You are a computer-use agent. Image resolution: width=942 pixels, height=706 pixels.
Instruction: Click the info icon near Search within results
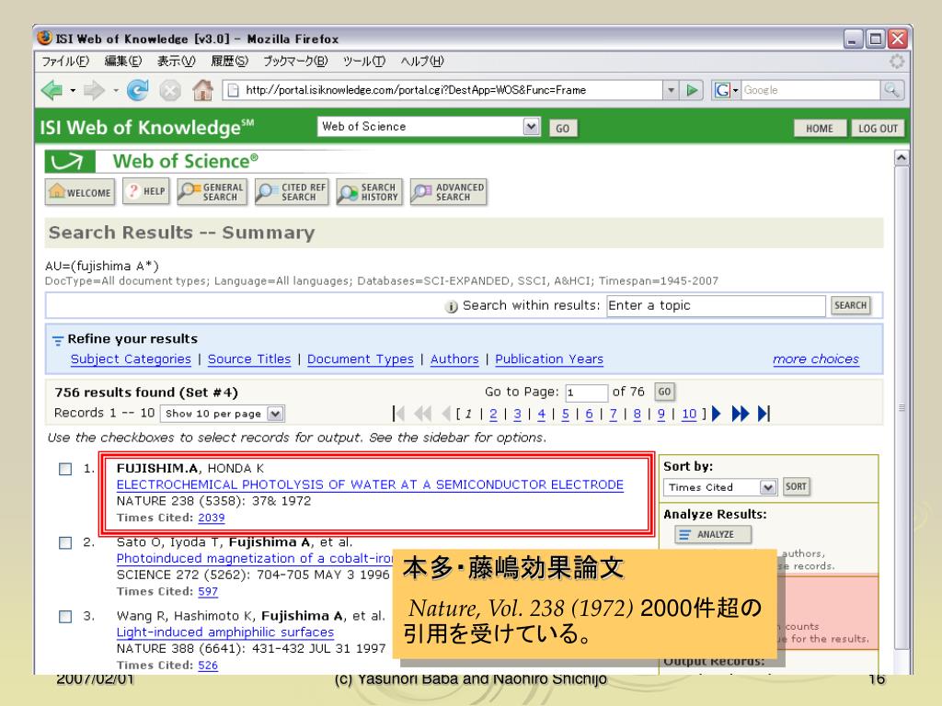(451, 307)
